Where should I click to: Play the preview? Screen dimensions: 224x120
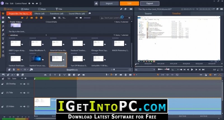[x=192, y=70]
